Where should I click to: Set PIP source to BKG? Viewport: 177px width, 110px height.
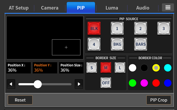coord(117,44)
